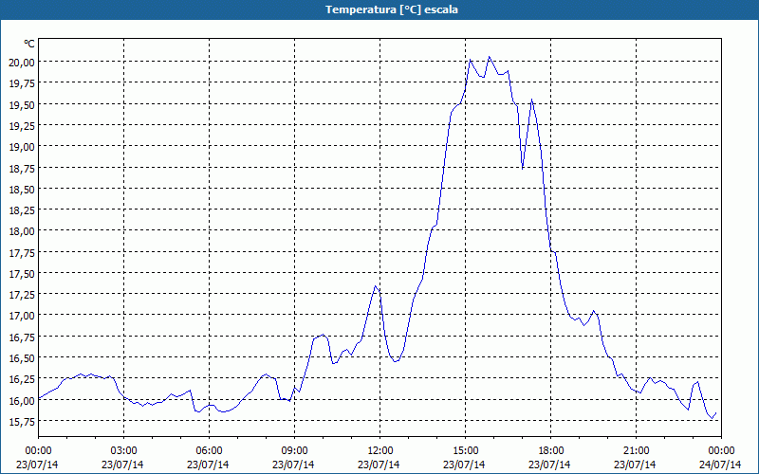This screenshot has height=474, width=759.
Task: Click the 19,00 y-axis value
Action: (x=22, y=146)
